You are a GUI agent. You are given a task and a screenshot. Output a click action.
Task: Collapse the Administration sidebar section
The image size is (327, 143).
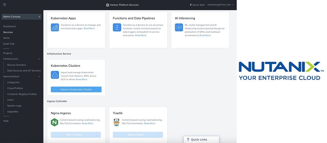point(39,77)
